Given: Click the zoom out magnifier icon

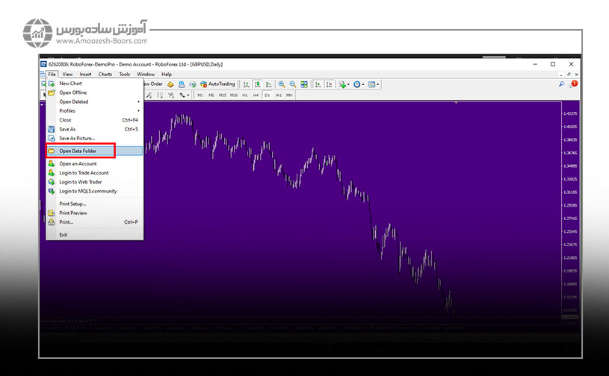Looking at the screenshot, I should click(293, 84).
